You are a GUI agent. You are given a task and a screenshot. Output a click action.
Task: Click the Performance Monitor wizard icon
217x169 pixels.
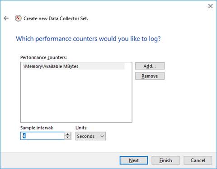pyautogui.click(x=18, y=18)
